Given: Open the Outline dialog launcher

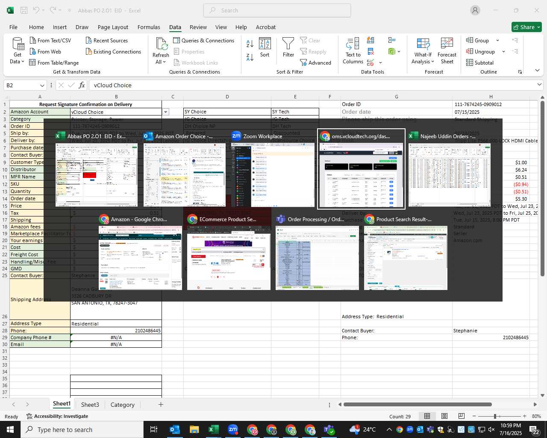Looking at the screenshot, I should pos(520,72).
